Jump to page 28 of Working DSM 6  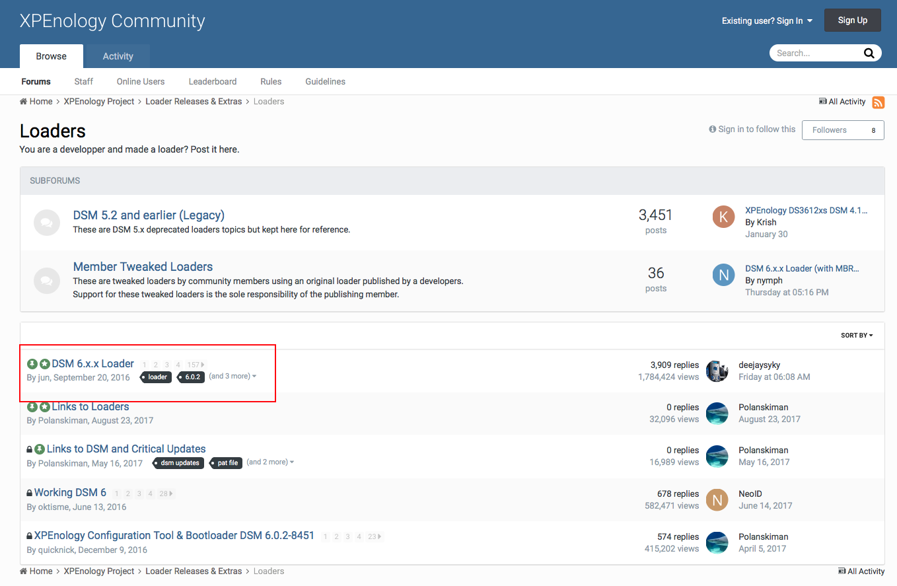(x=166, y=494)
